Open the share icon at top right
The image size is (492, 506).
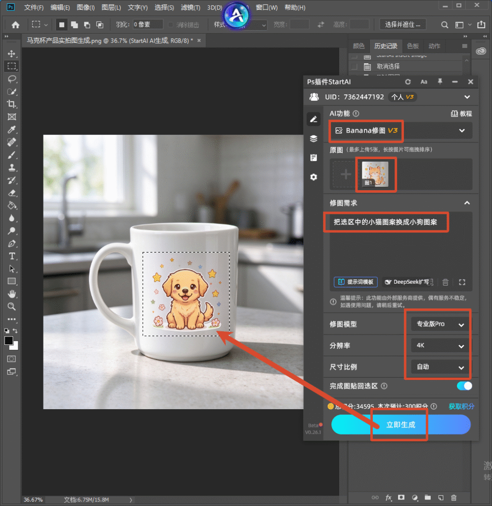coord(481,25)
